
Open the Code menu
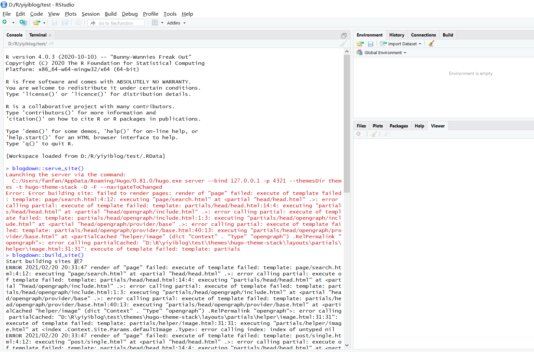pyautogui.click(x=36, y=14)
